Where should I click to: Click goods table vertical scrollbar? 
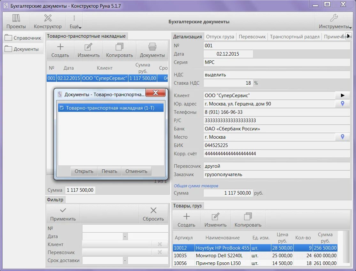(347, 247)
